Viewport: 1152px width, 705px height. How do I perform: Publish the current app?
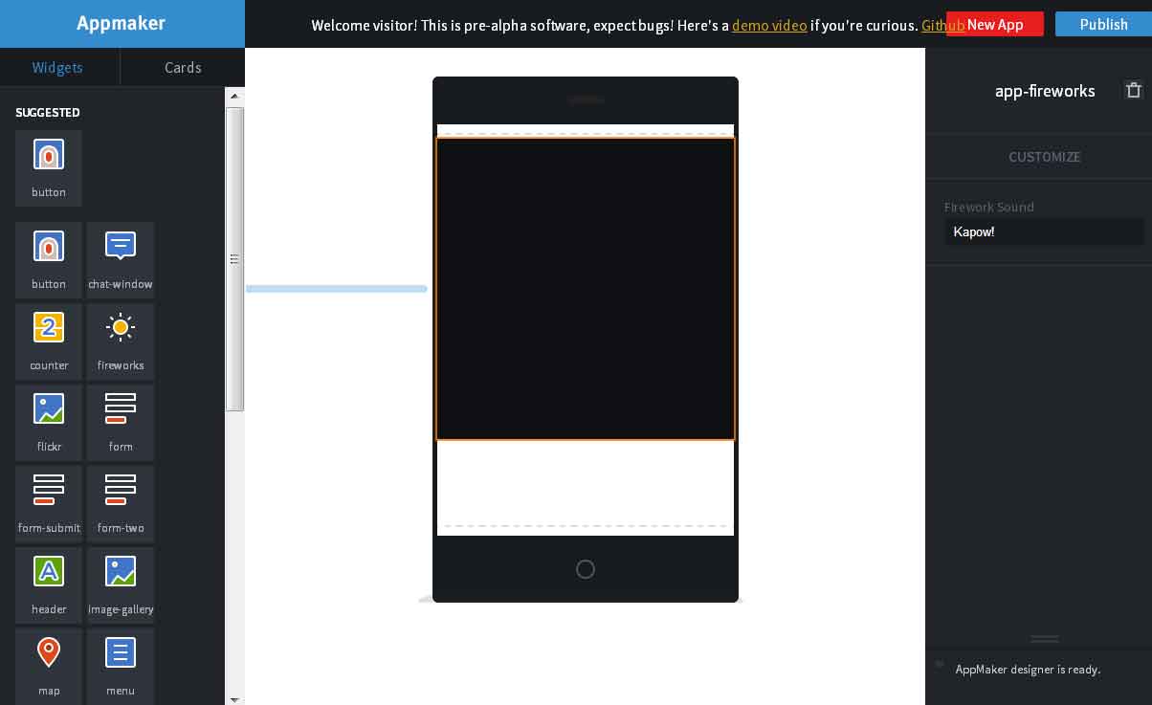[1103, 24]
